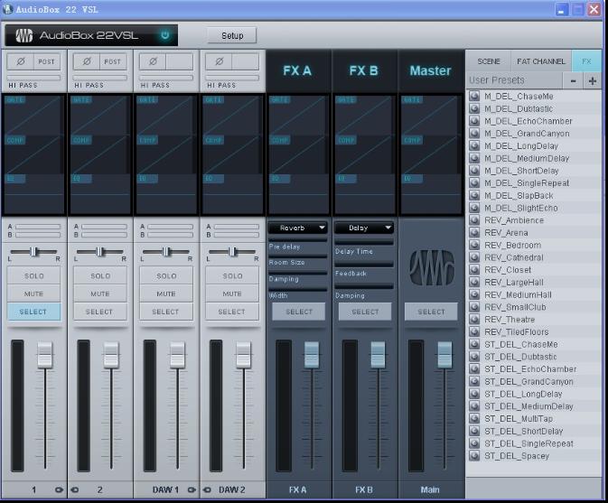Add a user preset with plus button
This screenshot has height=503, width=608.
(592, 80)
